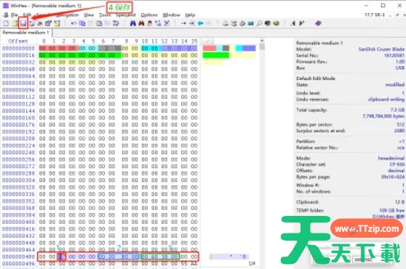Click the red colored block in text column

coord(210,48)
